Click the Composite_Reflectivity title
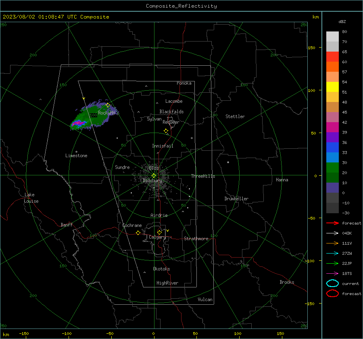363x339 pixels. tap(181, 6)
